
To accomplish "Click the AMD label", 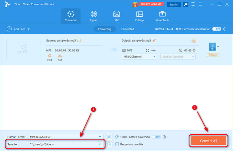I will (x=178, y=29).
